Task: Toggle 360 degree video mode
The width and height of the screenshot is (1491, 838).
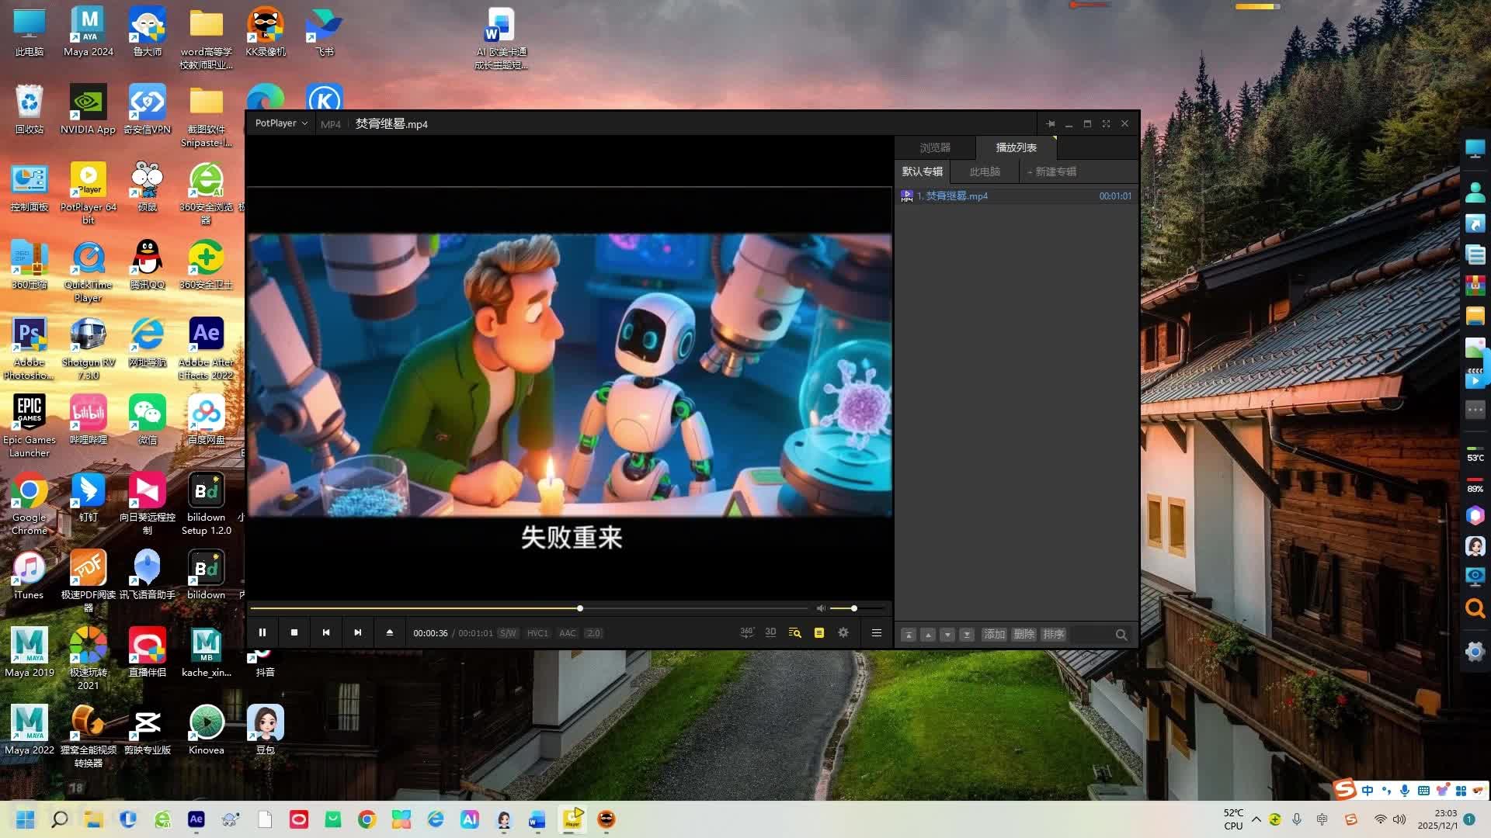Action: pos(746,632)
